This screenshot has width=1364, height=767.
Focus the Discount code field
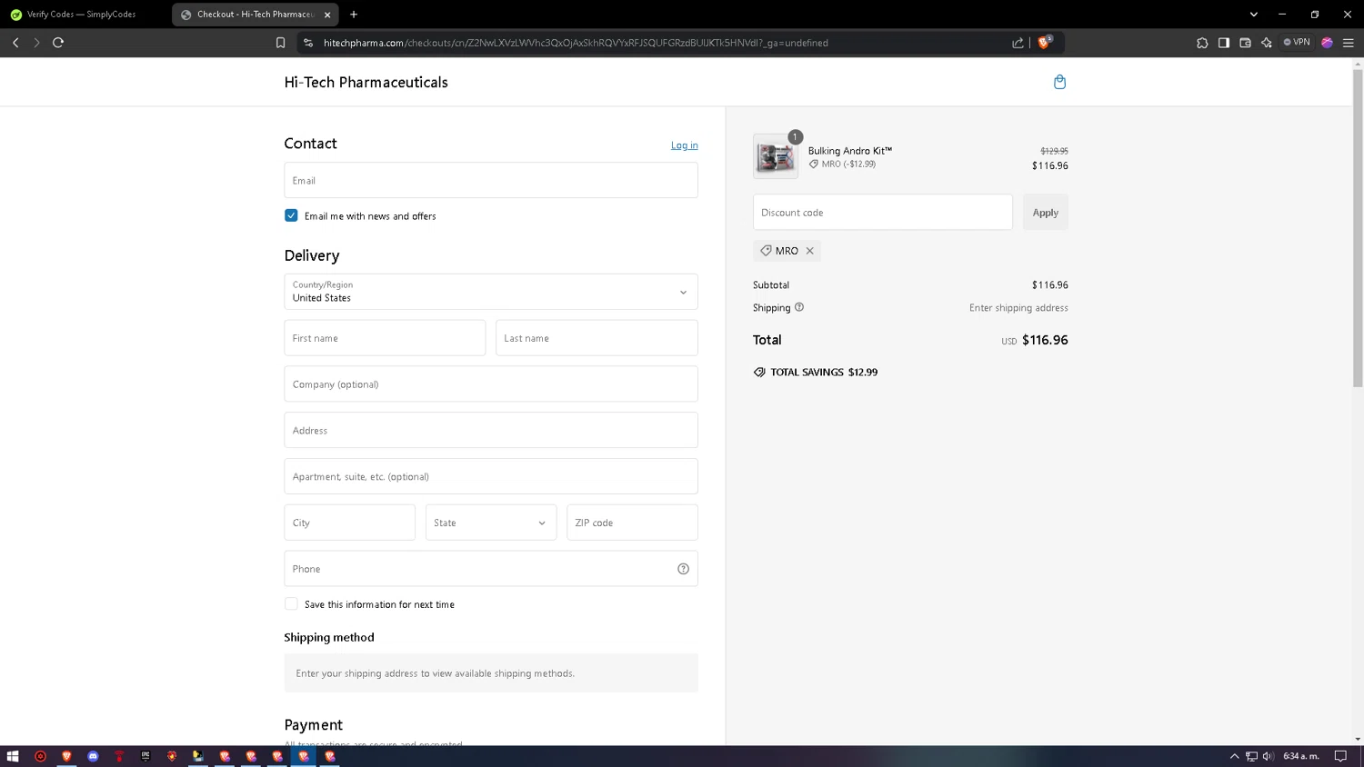click(883, 213)
